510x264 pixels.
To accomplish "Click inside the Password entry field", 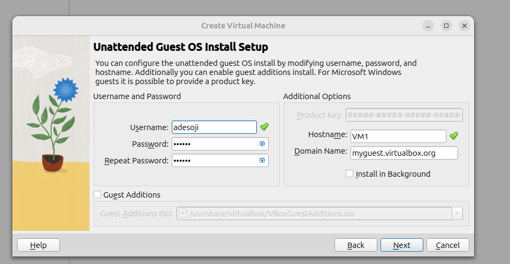I will (214, 144).
